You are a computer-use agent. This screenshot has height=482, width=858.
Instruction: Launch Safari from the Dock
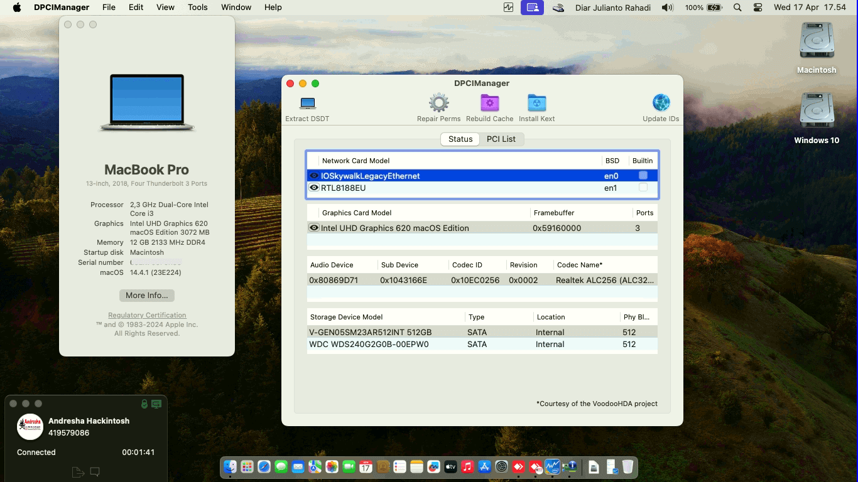pos(263,466)
